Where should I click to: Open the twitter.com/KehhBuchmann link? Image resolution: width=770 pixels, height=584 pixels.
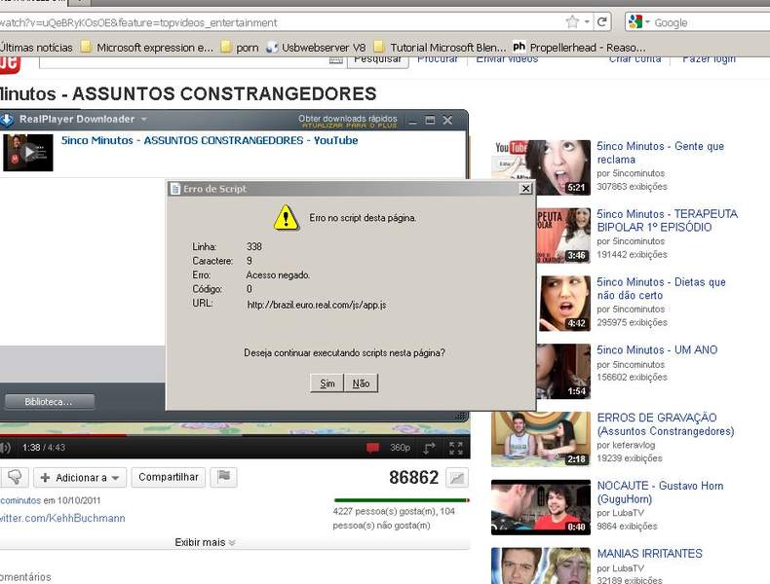62,518
